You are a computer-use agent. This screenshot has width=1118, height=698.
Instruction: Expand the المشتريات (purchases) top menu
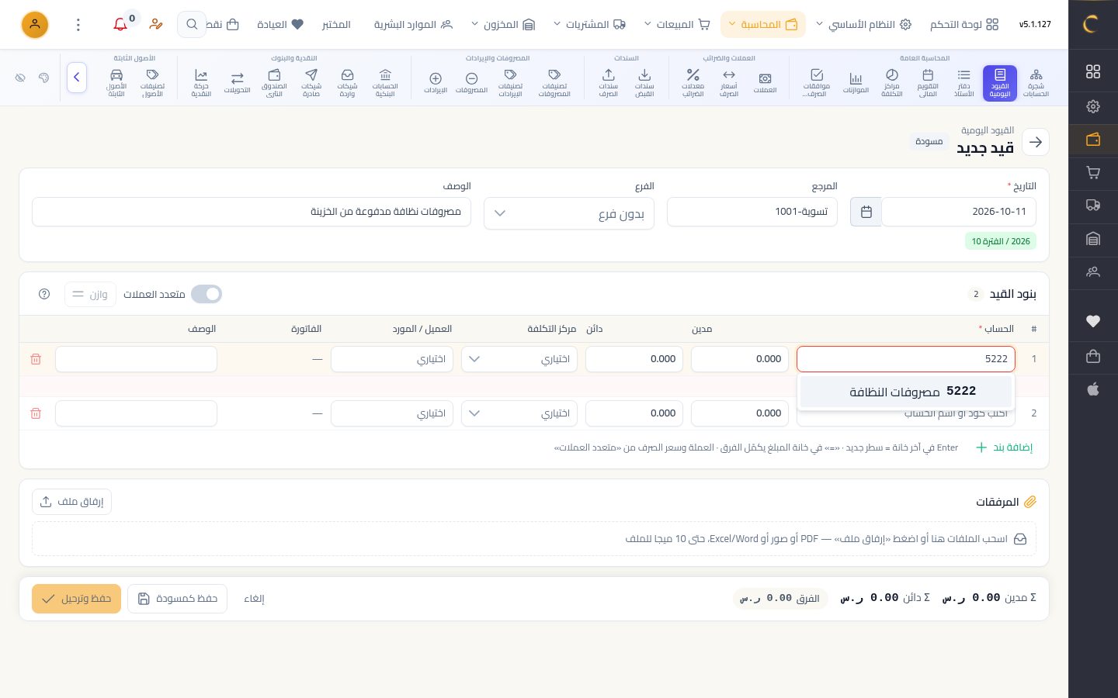pyautogui.click(x=589, y=25)
